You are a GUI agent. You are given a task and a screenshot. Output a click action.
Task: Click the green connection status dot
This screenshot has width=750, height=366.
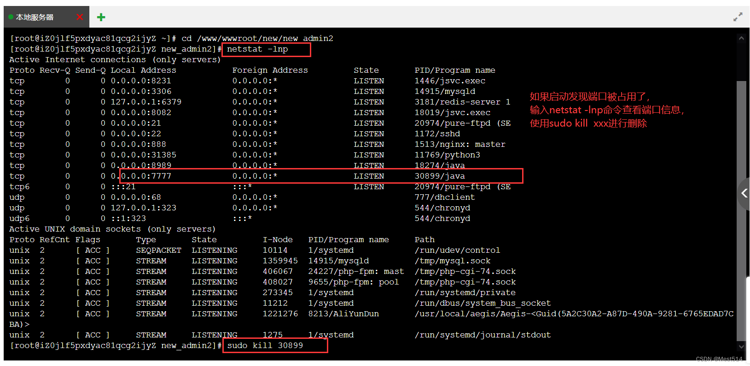point(11,17)
